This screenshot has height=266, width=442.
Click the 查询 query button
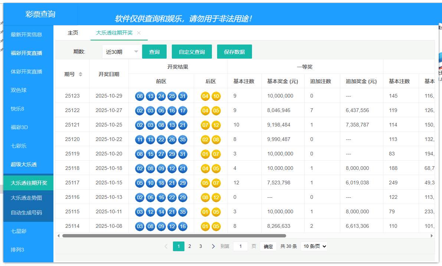point(154,52)
